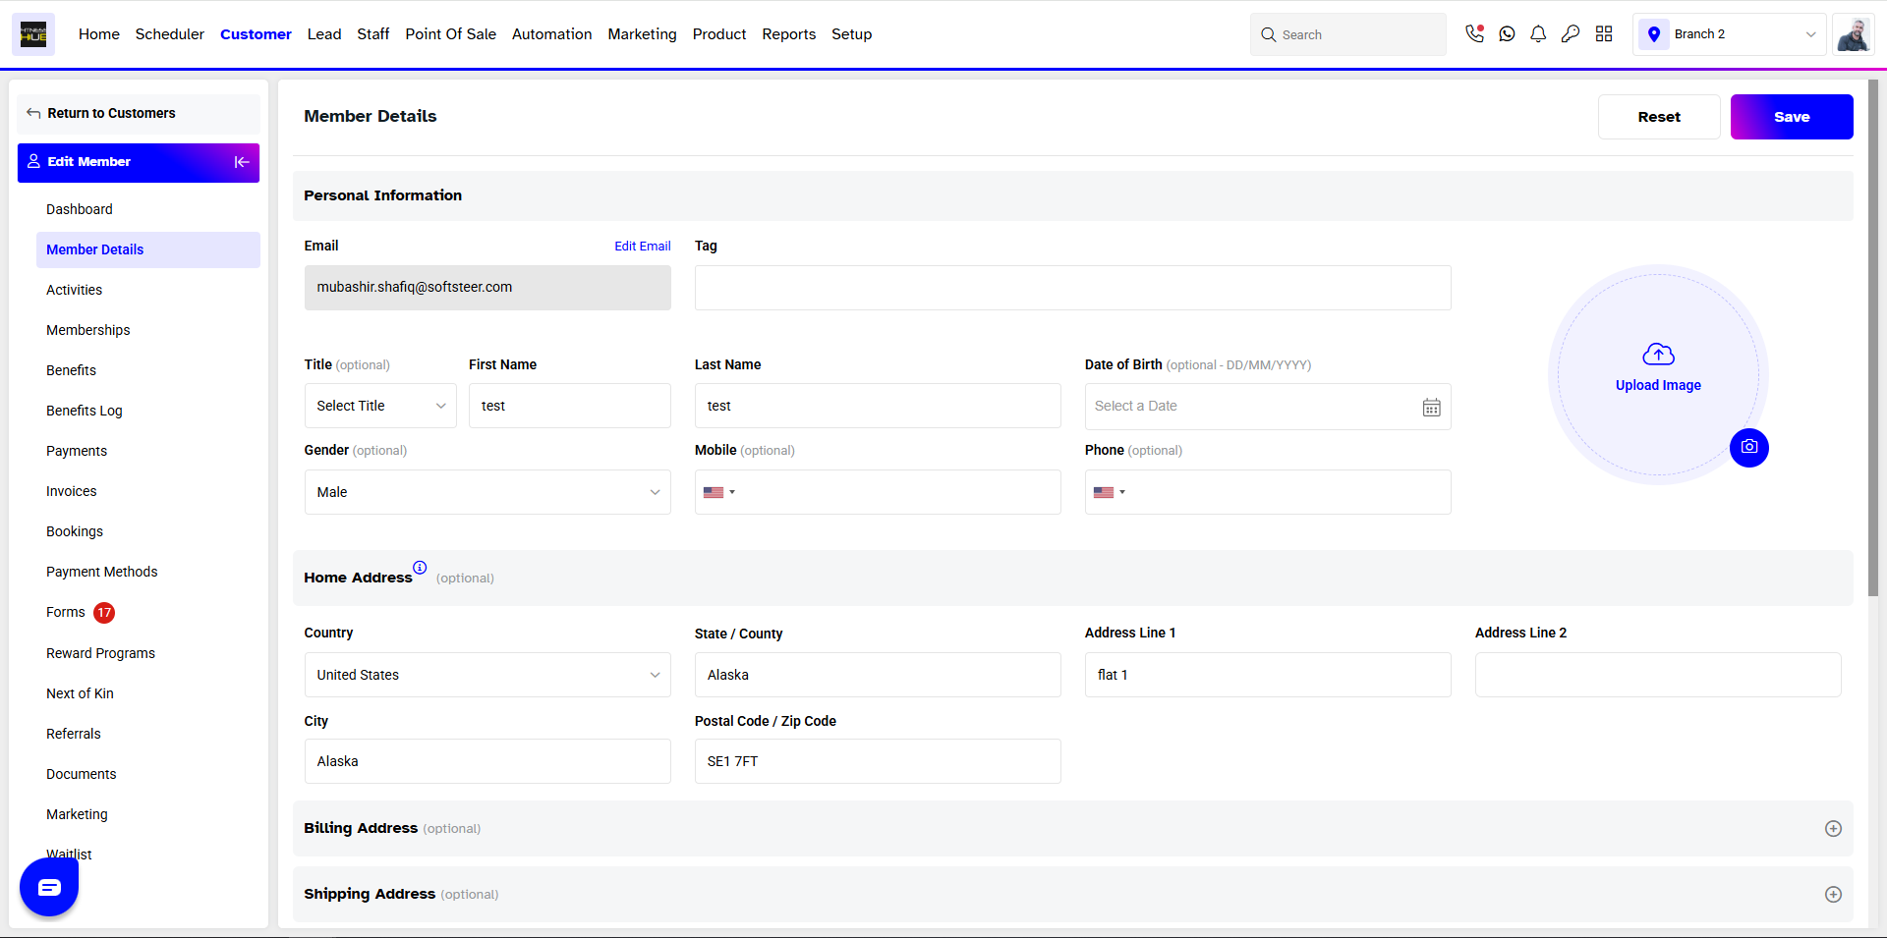Screen dimensions: 1887x938
Task: Select Dashboard in sidebar
Action: pos(80,209)
